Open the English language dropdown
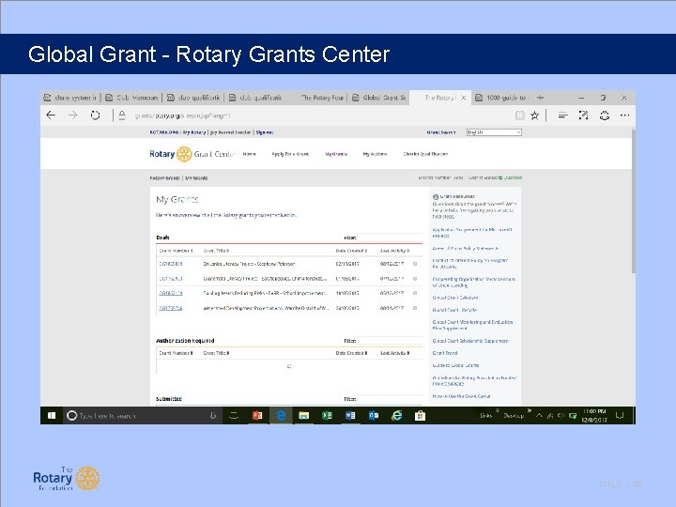This screenshot has height=507, width=676. [x=494, y=132]
